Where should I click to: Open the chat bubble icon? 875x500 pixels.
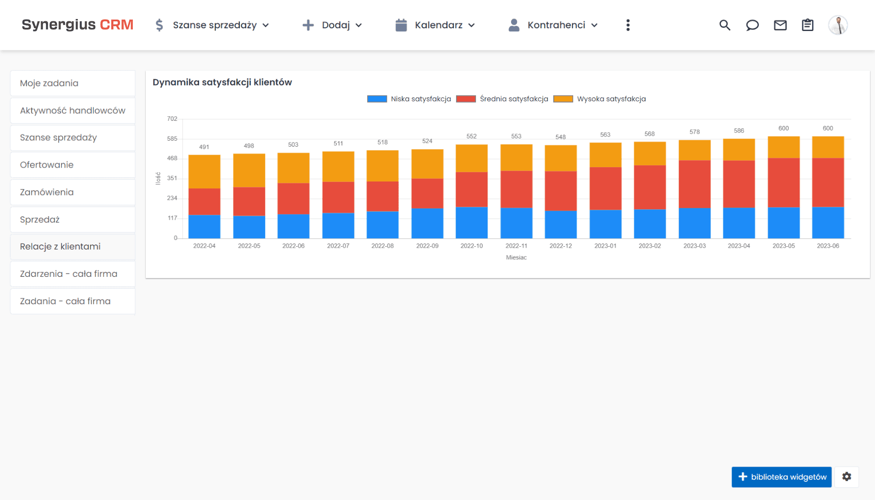(752, 25)
